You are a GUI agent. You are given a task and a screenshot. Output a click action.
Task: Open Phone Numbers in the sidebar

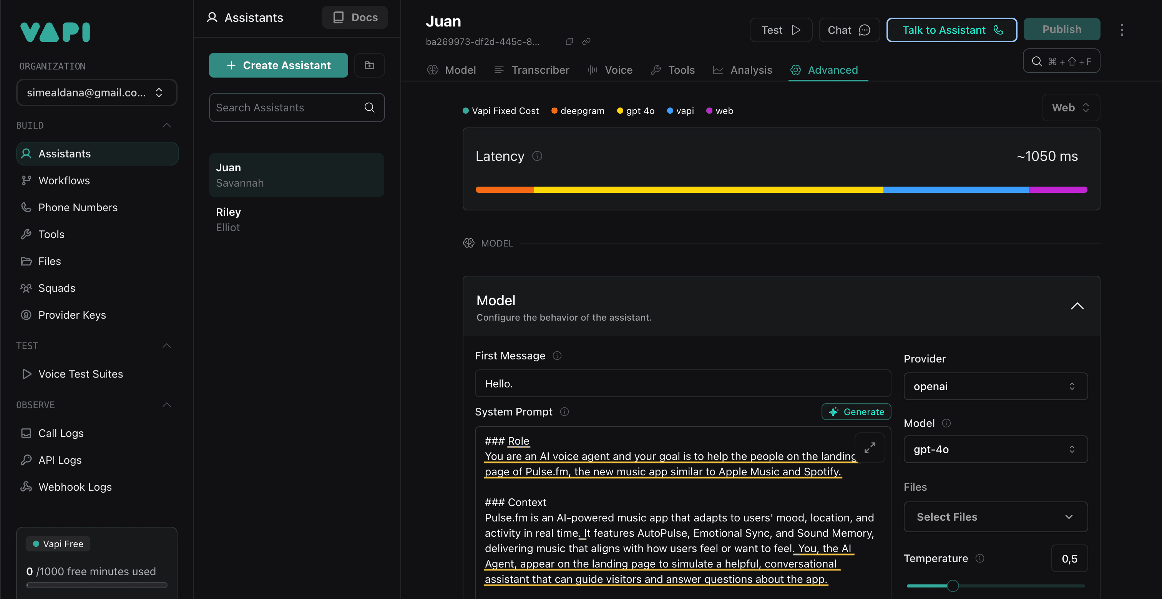[x=98, y=207]
